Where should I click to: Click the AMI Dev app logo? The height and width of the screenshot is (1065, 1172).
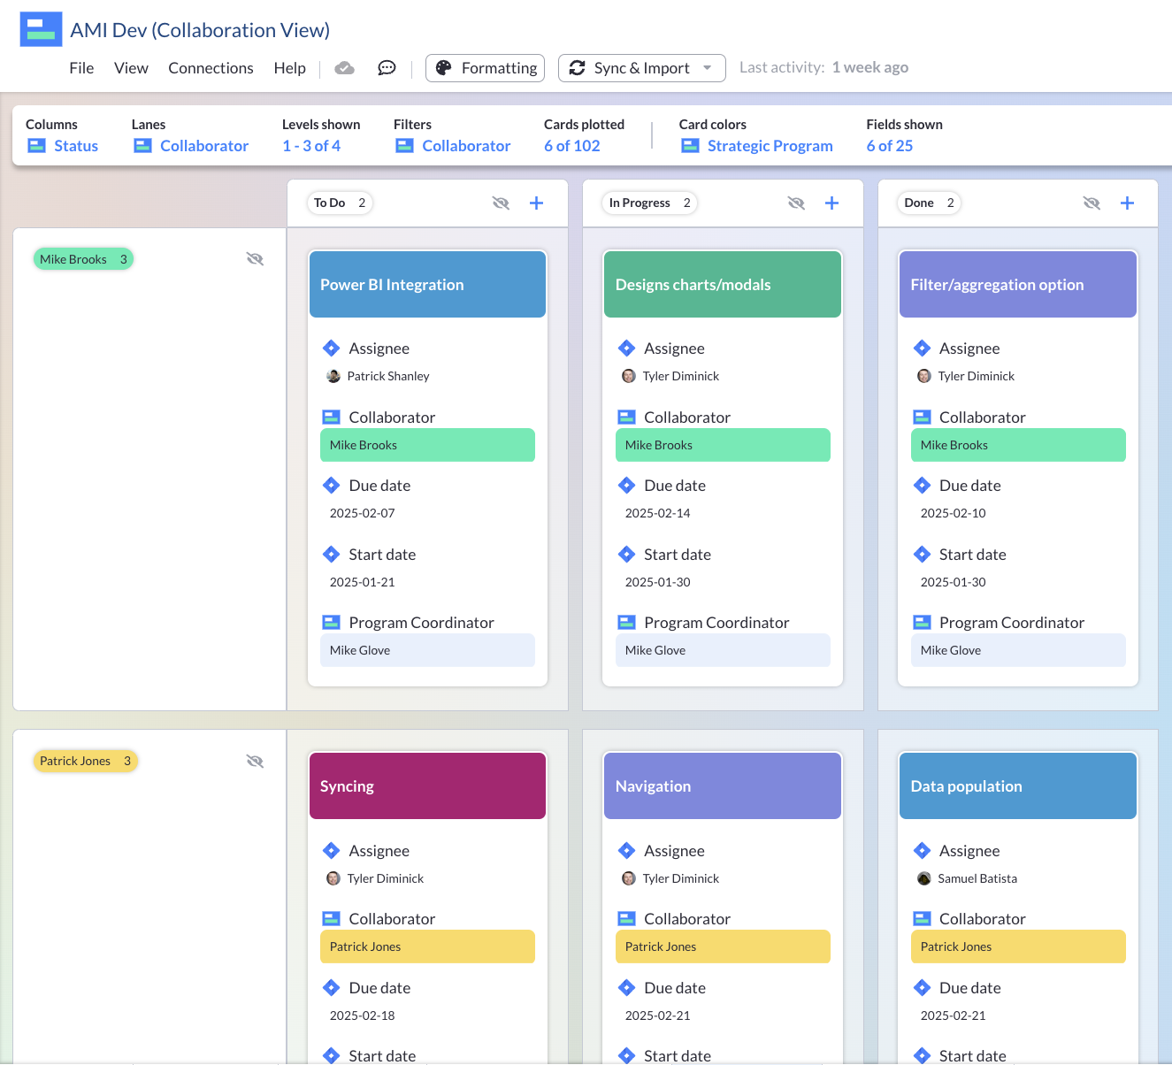click(39, 29)
